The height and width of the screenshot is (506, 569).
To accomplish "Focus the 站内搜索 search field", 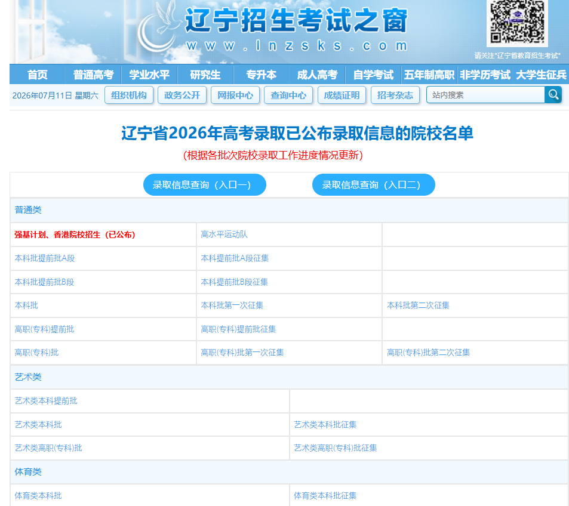I will (x=485, y=95).
